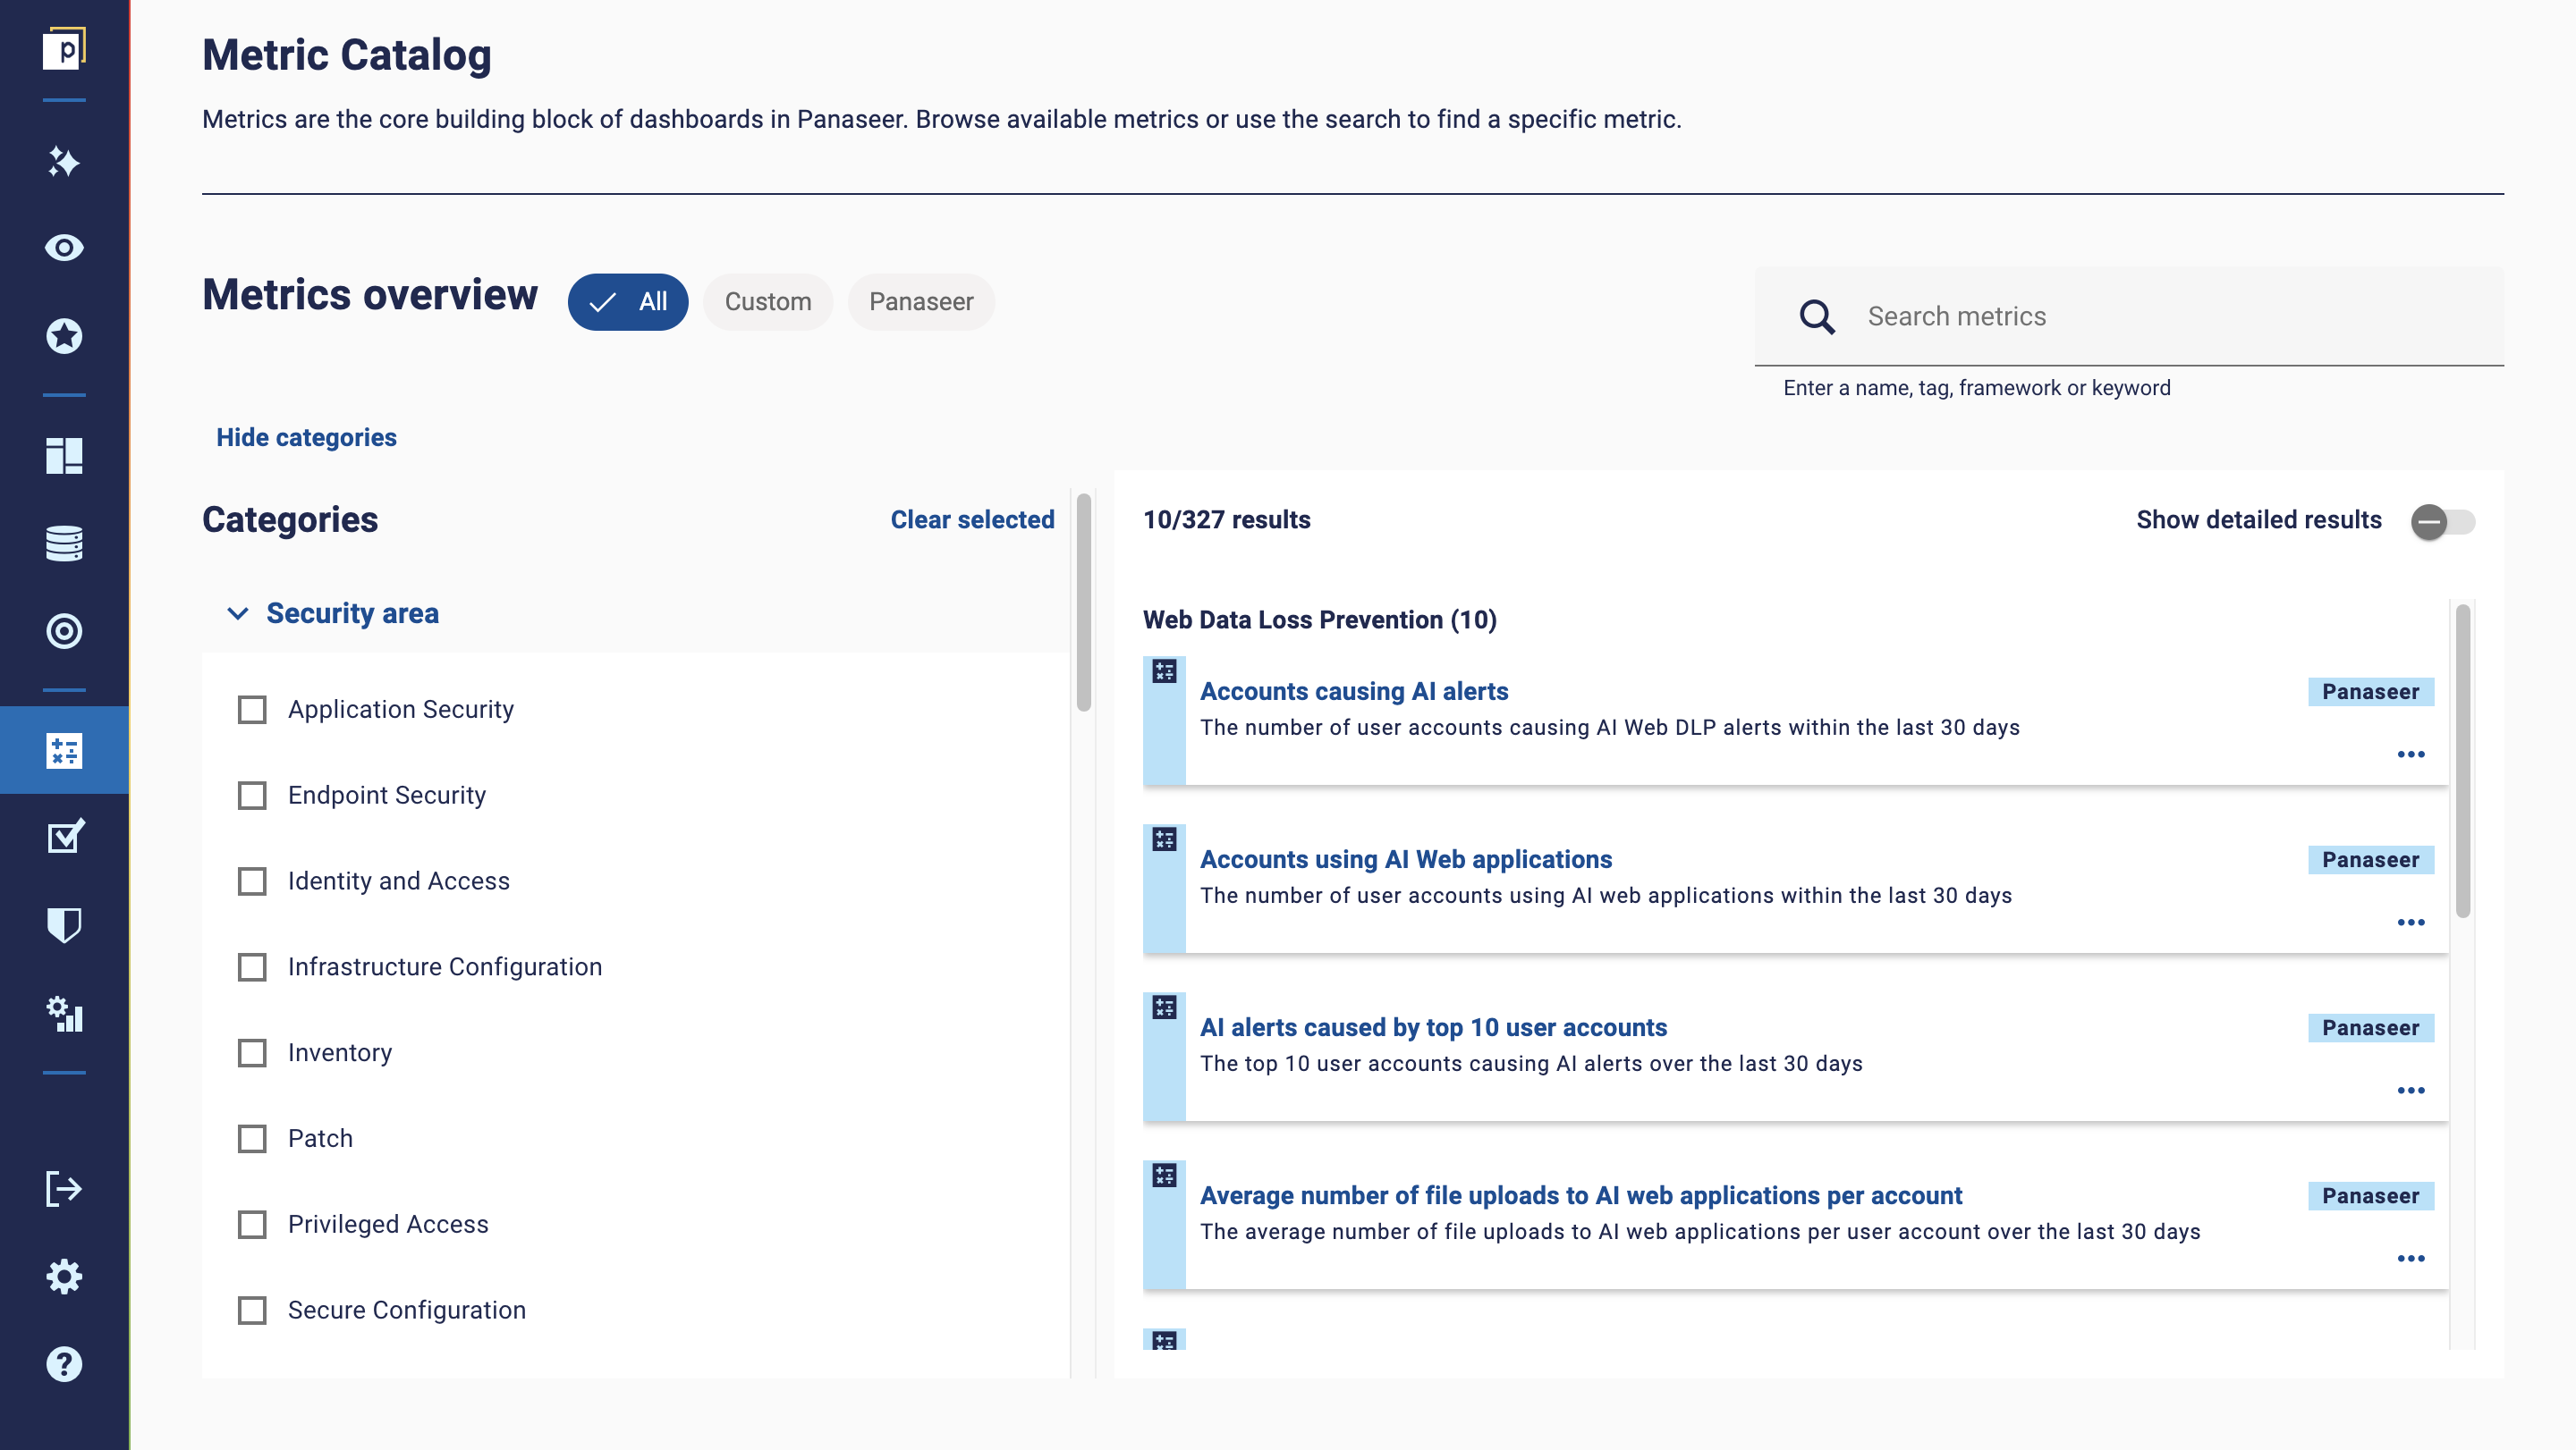Click Clear selected link
Viewport: 2576px width, 1450px height.
(x=972, y=519)
